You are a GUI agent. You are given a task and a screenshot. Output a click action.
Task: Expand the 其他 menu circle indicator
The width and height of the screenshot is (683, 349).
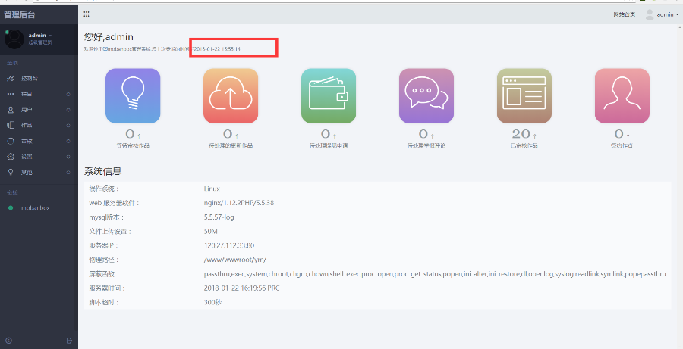click(68, 172)
